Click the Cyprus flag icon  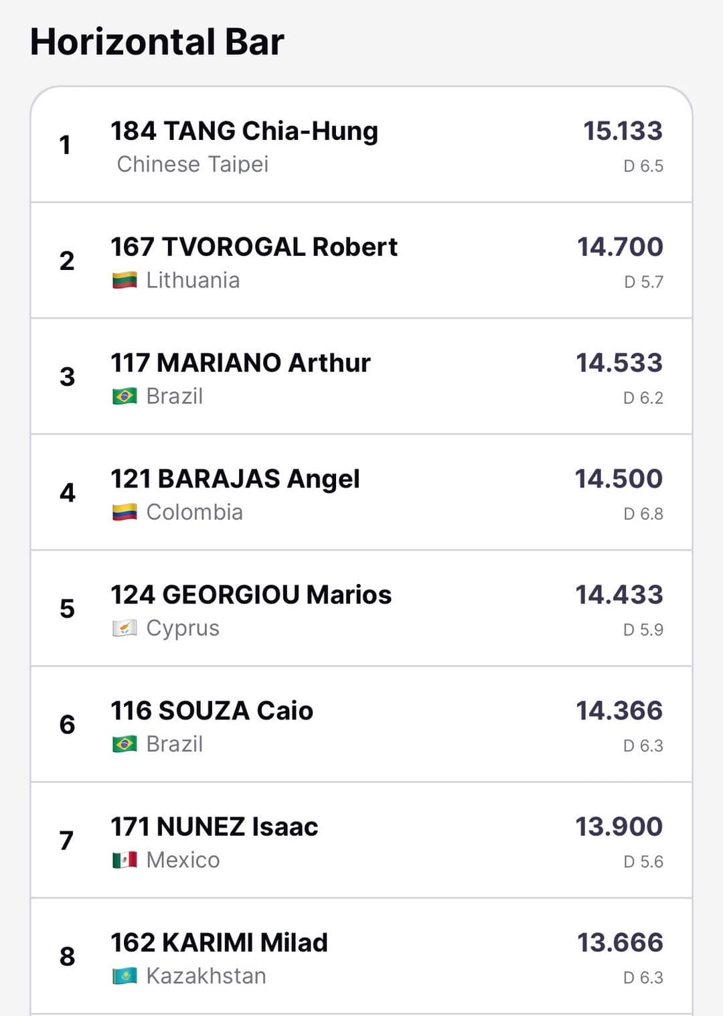coord(125,628)
